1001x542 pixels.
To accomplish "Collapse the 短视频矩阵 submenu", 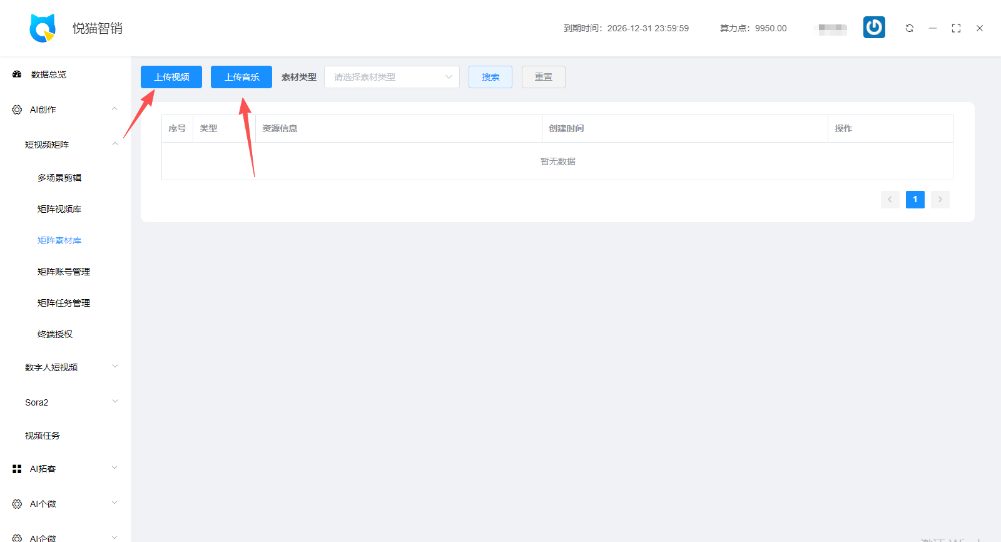I will point(114,144).
